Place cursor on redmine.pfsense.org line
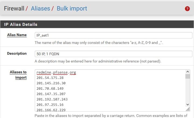194x118 pixels. coord(56,73)
